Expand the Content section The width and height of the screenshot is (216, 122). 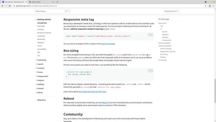40,68
